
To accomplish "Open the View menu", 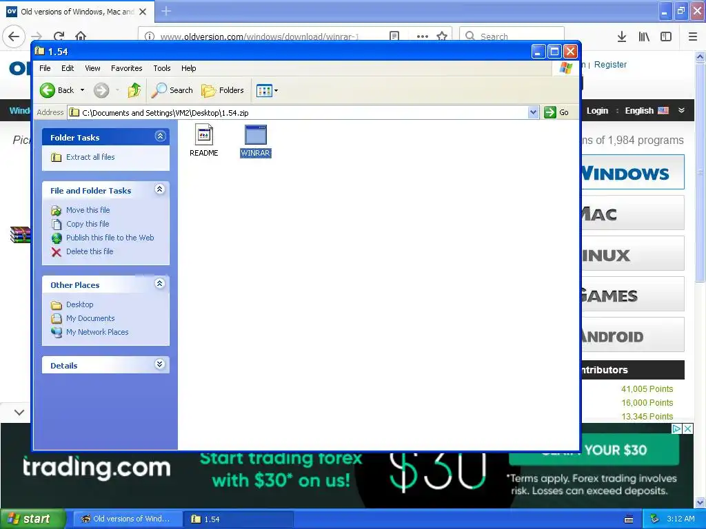I will [x=92, y=68].
